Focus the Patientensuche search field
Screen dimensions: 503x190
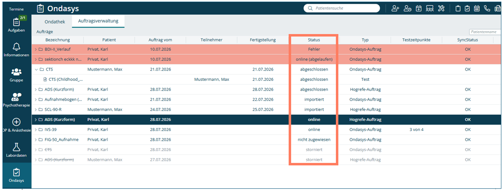click(x=342, y=8)
